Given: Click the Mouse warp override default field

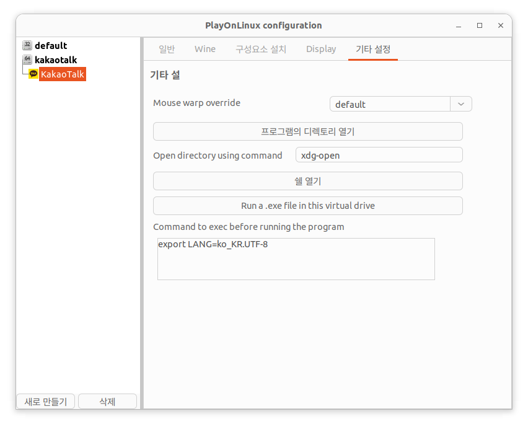Looking at the screenshot, I should tap(390, 104).
